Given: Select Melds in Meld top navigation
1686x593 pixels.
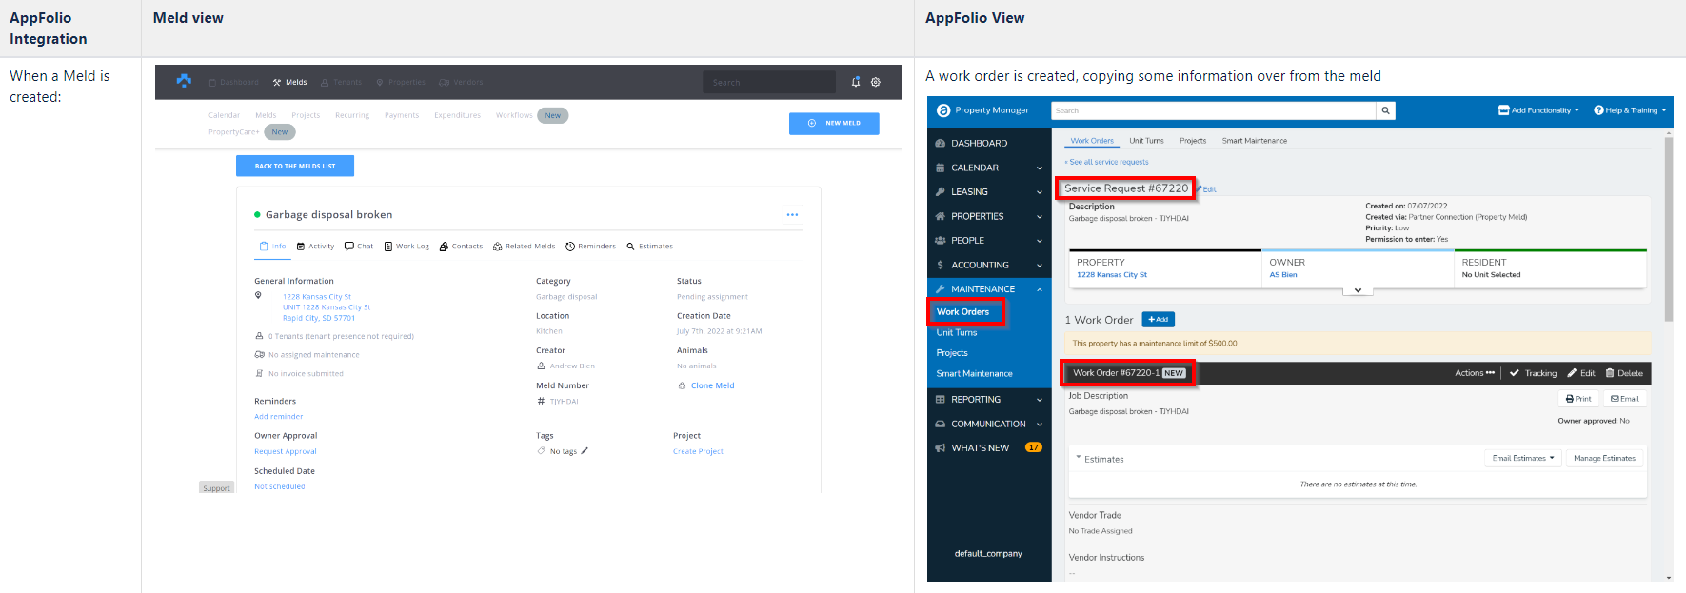Looking at the screenshot, I should pos(289,82).
